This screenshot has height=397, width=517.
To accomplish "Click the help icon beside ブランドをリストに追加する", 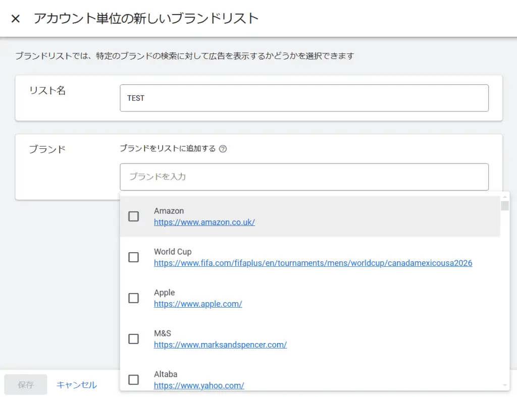I will point(223,149).
